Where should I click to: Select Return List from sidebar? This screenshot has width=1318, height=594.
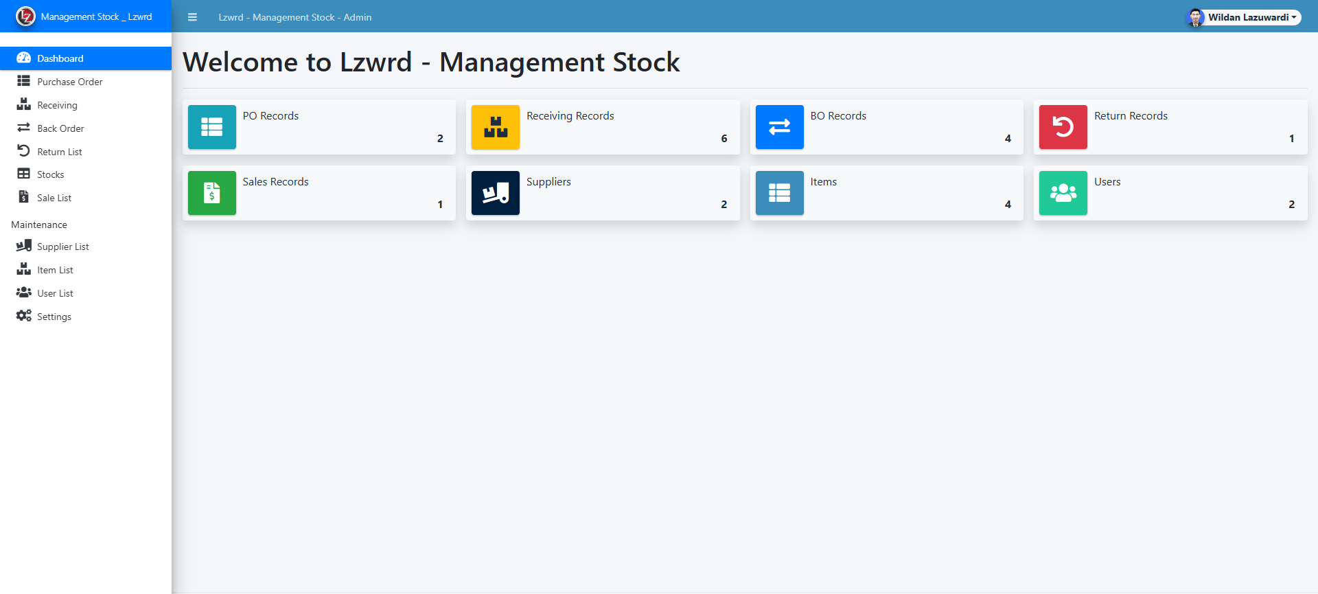tap(59, 152)
